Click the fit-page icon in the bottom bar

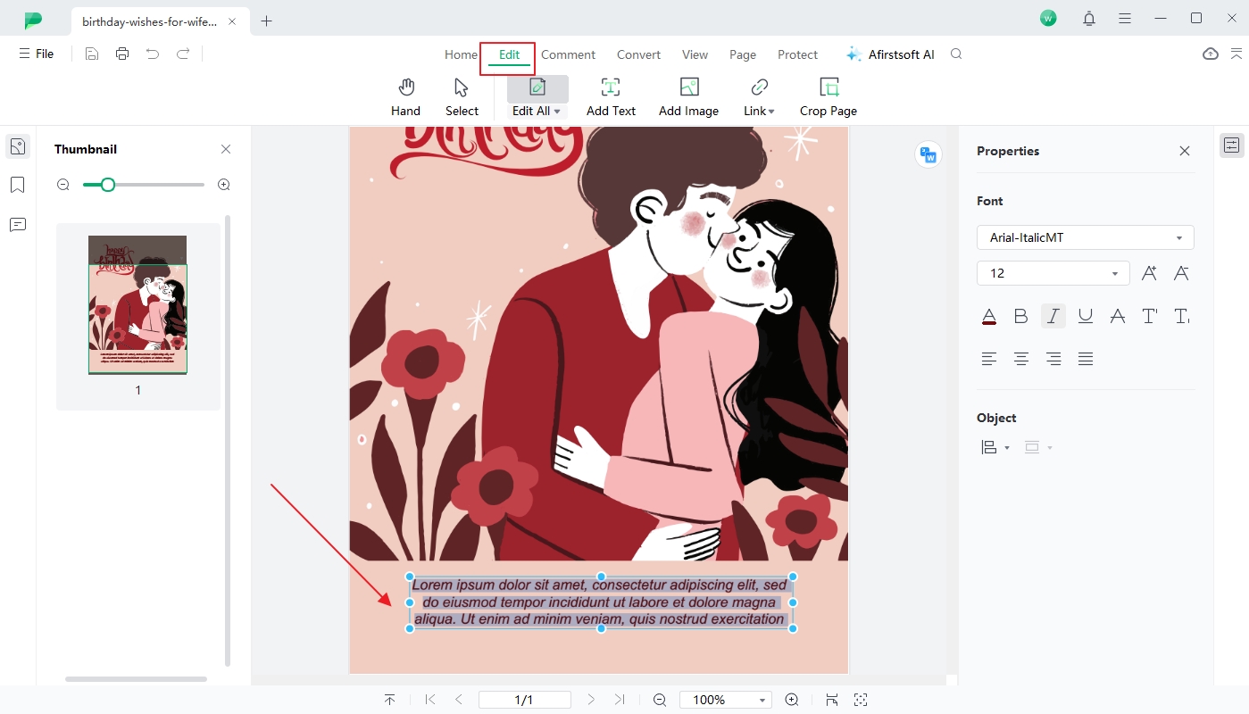[832, 700]
